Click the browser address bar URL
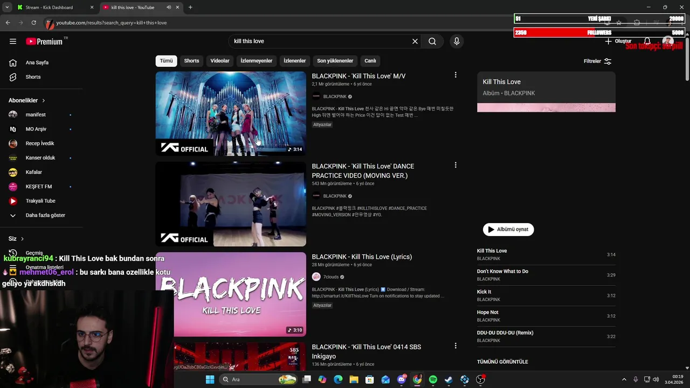The height and width of the screenshot is (388, 690). 112,23
